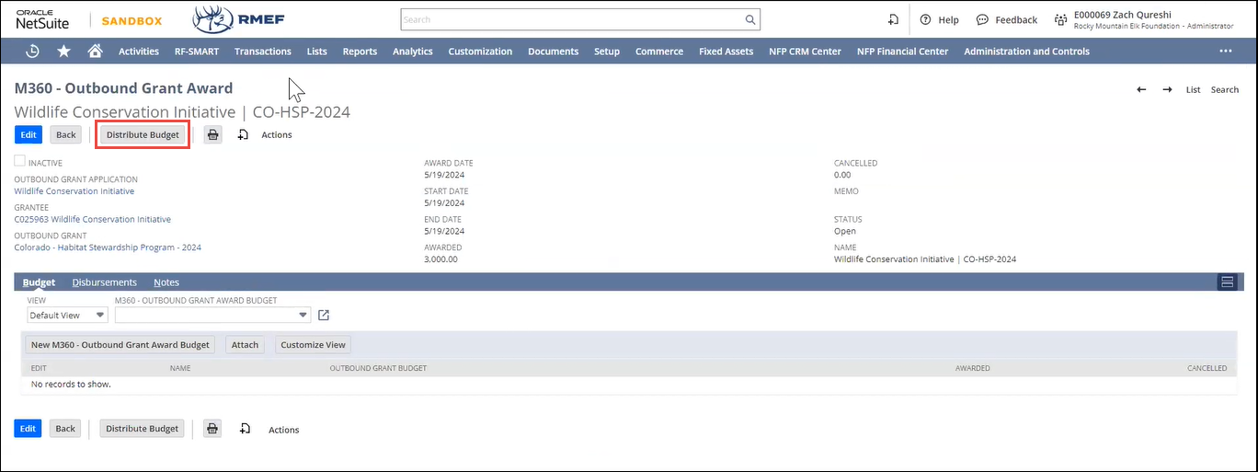Open the Transactions menu
The width and height of the screenshot is (1258, 472).
point(262,52)
